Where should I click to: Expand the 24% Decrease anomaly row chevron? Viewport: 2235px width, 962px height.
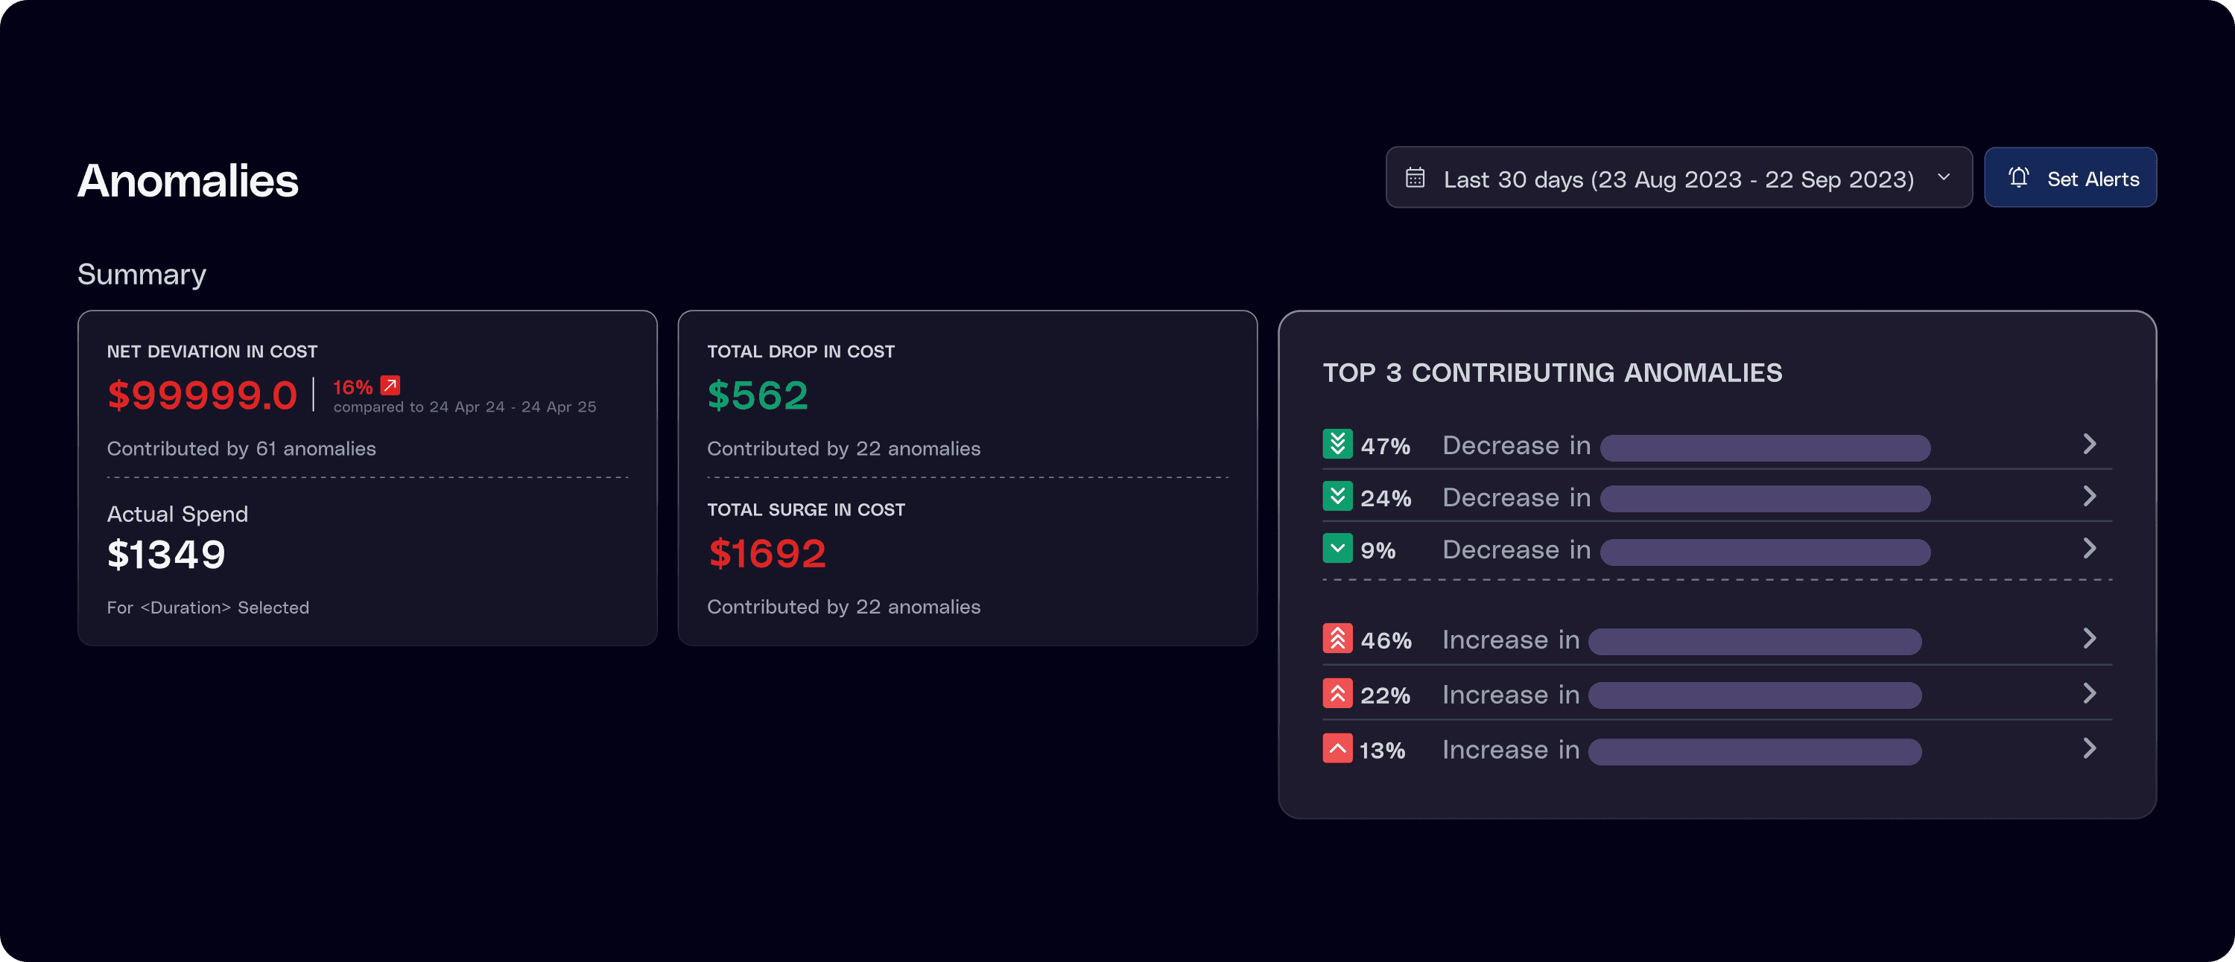[2089, 496]
